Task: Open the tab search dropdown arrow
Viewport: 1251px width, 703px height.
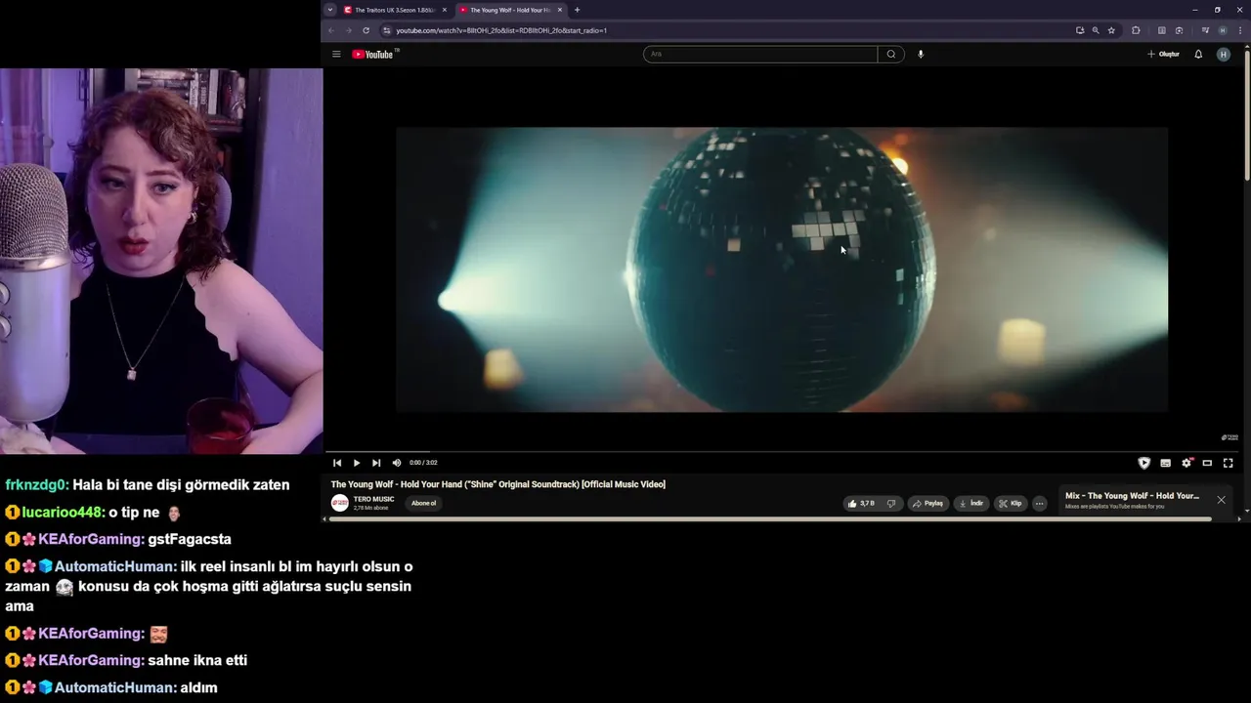Action: pyautogui.click(x=330, y=10)
